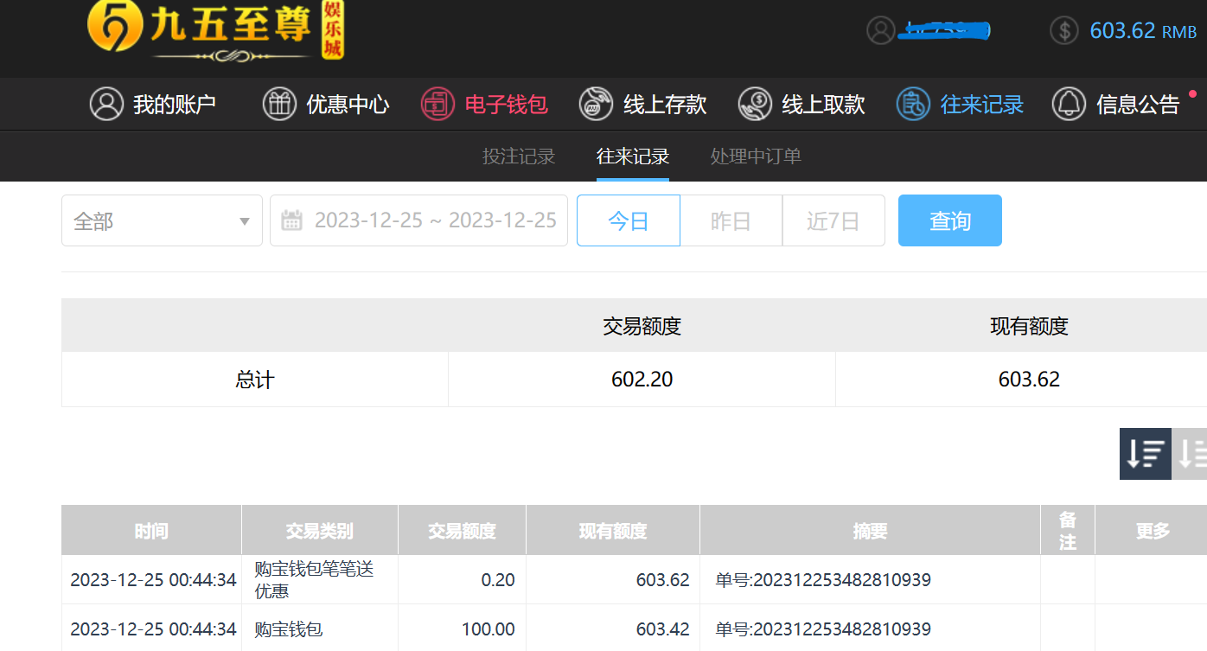The image size is (1207, 651).
Task: Click the 时间 column header
Action: (151, 530)
